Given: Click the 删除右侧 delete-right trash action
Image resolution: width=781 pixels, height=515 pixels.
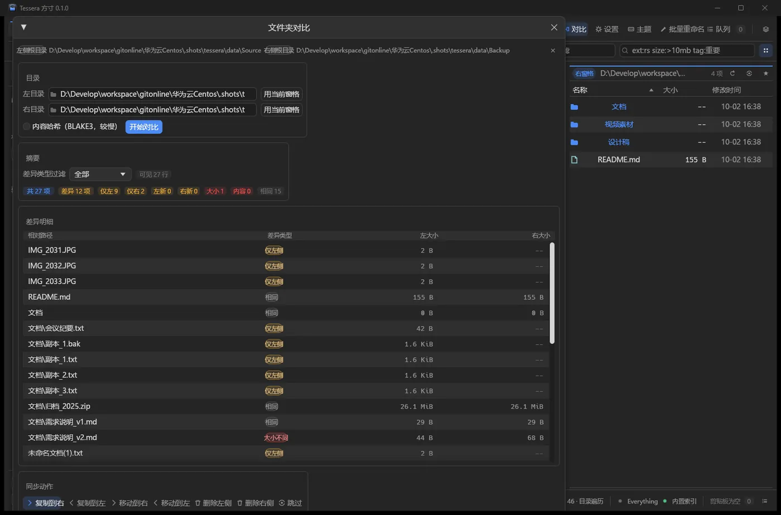Looking at the screenshot, I should 255,503.
